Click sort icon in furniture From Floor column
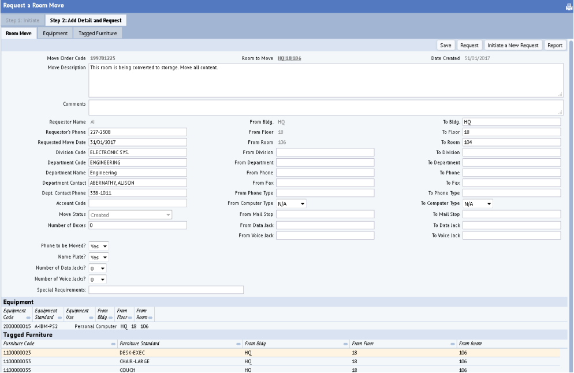Image resolution: width=574 pixels, height=373 pixels. click(453, 344)
